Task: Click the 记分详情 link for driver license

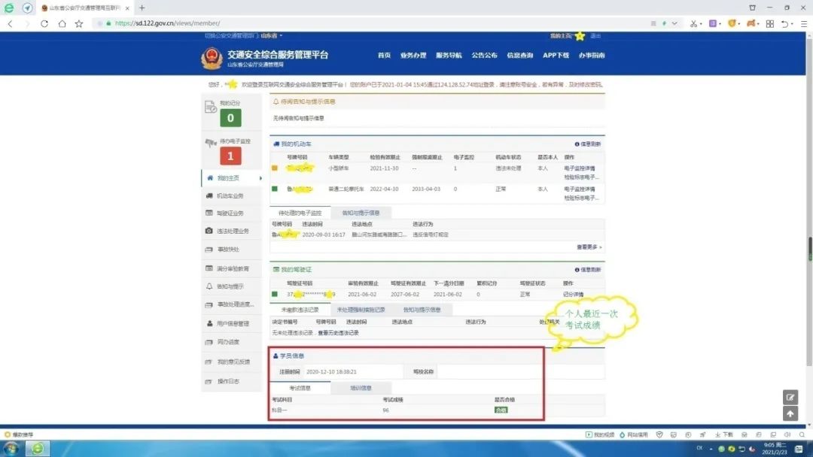Action: click(573, 295)
